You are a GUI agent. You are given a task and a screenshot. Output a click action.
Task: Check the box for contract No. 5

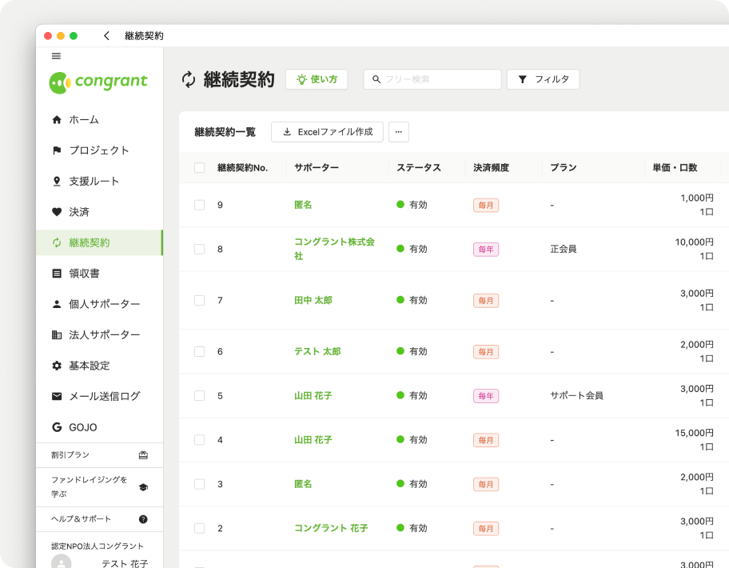pyautogui.click(x=200, y=395)
